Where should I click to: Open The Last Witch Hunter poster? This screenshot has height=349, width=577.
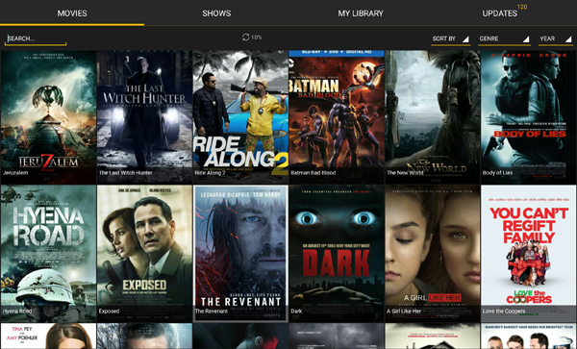[144, 117]
